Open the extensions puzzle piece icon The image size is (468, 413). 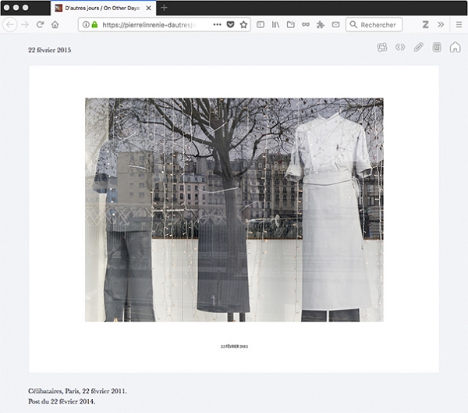pyautogui.click(x=321, y=25)
